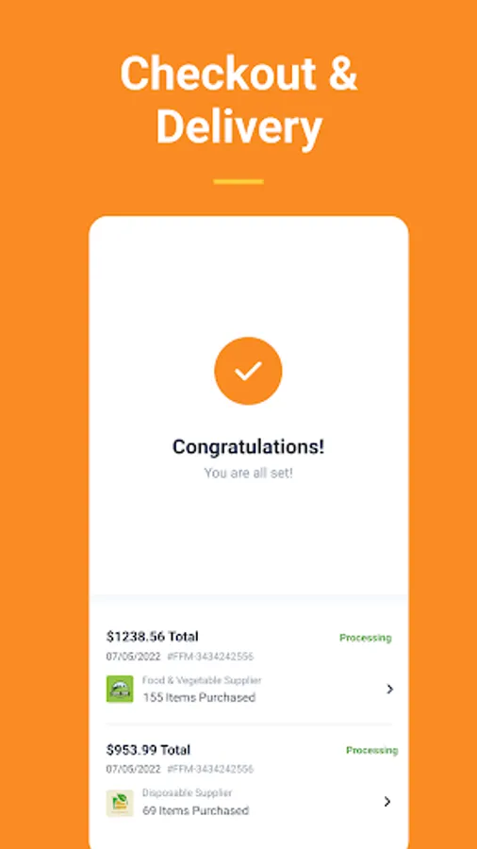Click the 155 Items Purchased text
477x849 pixels.
199,697
